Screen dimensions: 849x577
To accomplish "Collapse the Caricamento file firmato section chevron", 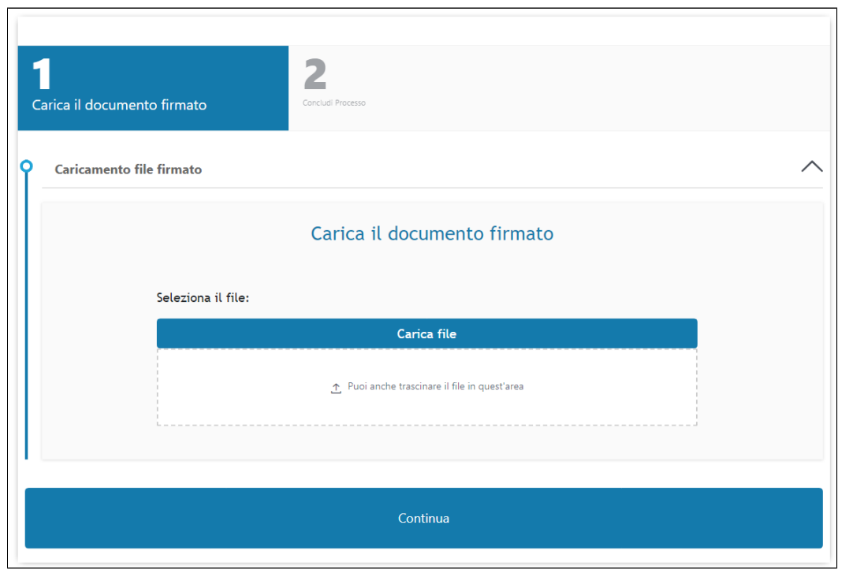I will (x=811, y=167).
